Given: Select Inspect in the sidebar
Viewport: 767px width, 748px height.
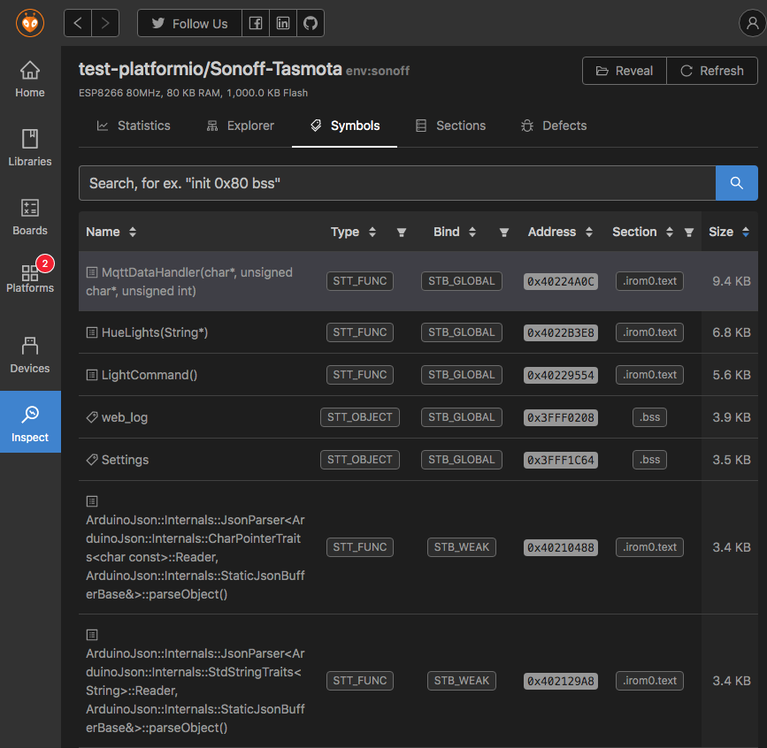Looking at the screenshot, I should click(x=30, y=422).
